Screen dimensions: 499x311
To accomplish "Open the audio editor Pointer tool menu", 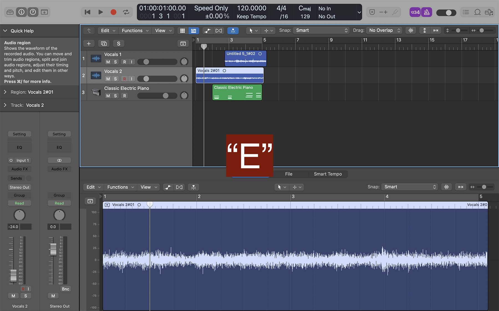I will (x=282, y=187).
